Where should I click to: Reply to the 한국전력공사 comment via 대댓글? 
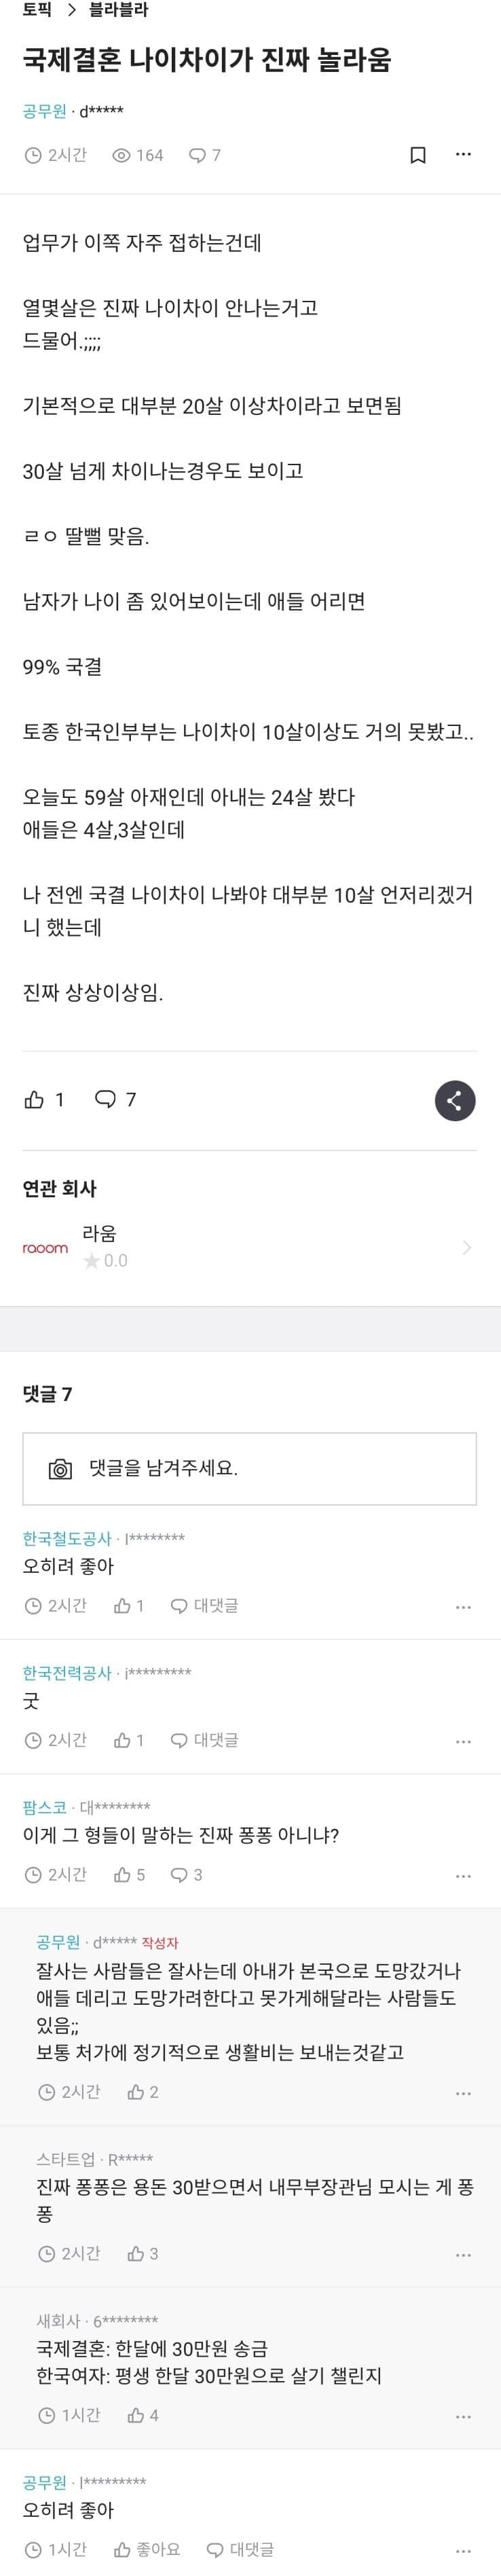coord(205,1740)
